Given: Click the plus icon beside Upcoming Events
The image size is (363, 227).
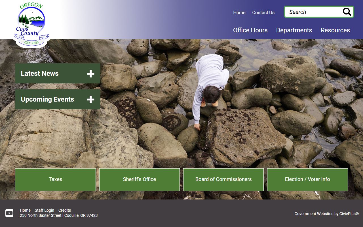Looking at the screenshot, I should click(x=90, y=100).
